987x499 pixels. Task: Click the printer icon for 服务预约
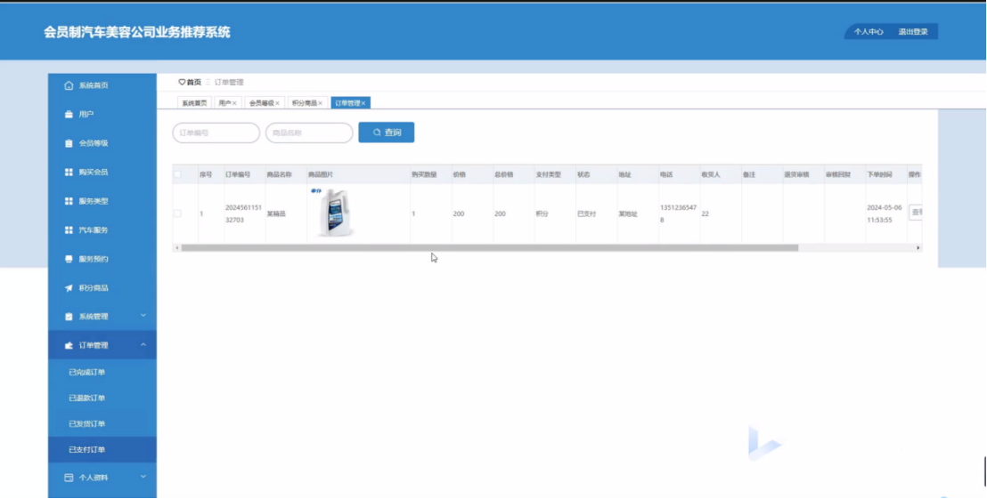coord(69,259)
